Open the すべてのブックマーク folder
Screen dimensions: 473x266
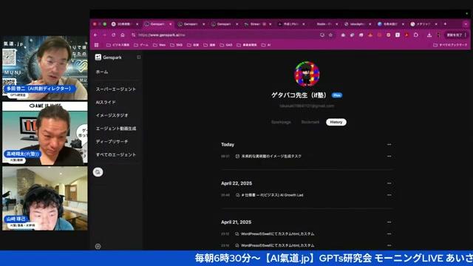coord(450,45)
